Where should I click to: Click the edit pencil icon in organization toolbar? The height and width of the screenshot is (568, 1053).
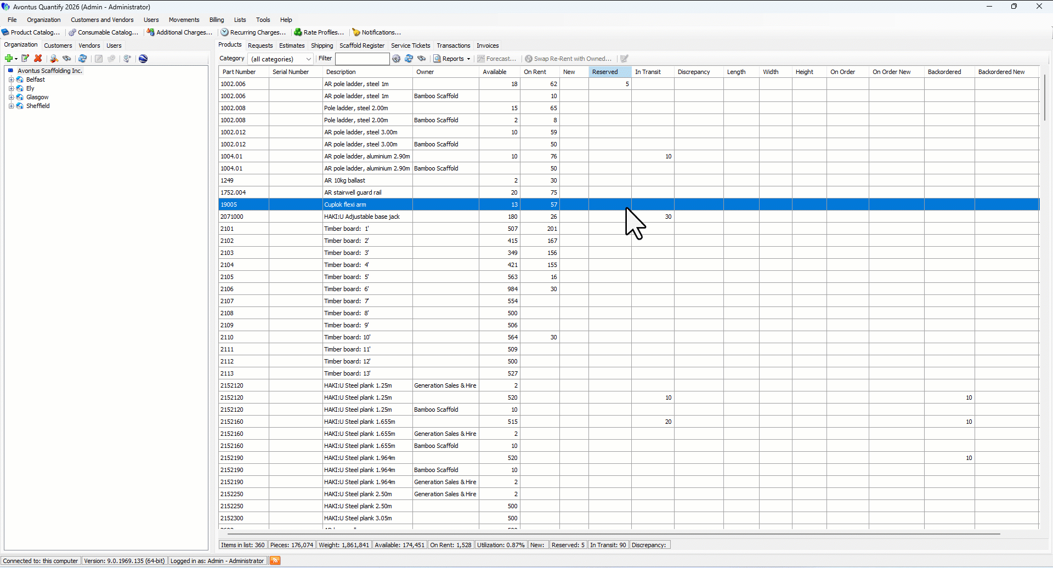coord(25,59)
